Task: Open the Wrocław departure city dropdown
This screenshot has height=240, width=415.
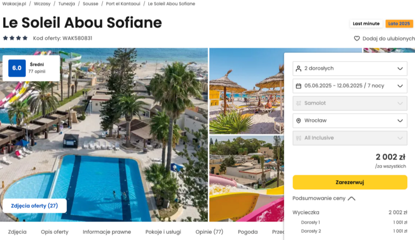Action: coord(350,121)
